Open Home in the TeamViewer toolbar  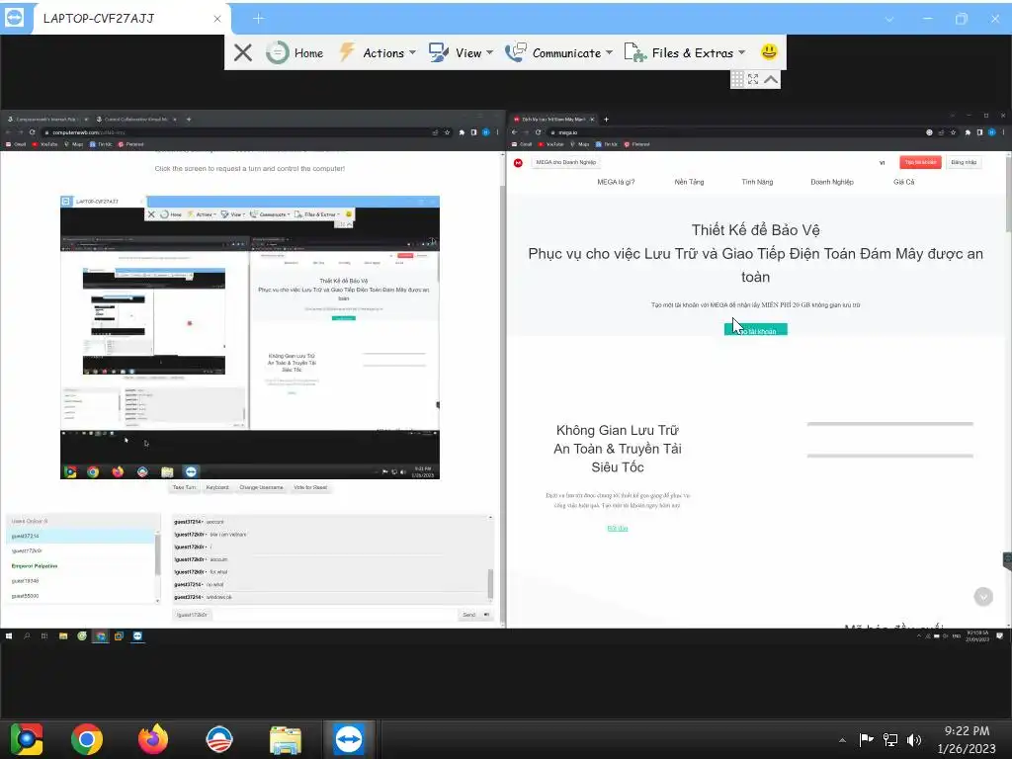point(295,52)
